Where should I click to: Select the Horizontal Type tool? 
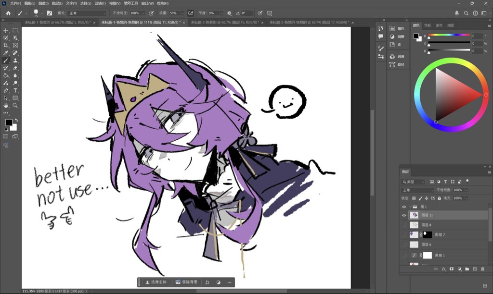[15, 91]
